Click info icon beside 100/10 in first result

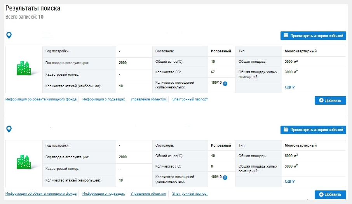click(225, 83)
